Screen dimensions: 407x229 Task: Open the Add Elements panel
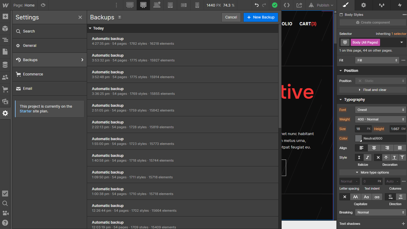click(5, 16)
